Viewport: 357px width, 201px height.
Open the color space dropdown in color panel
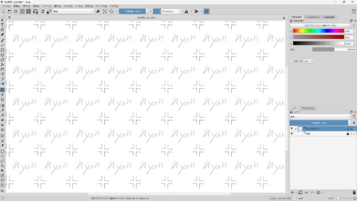pos(321,26)
